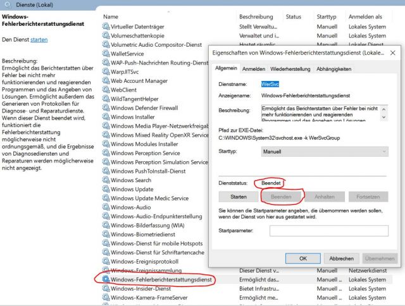Open the Starttyp combo box showing Manuell
The width and height of the screenshot is (405, 306).
325,152
